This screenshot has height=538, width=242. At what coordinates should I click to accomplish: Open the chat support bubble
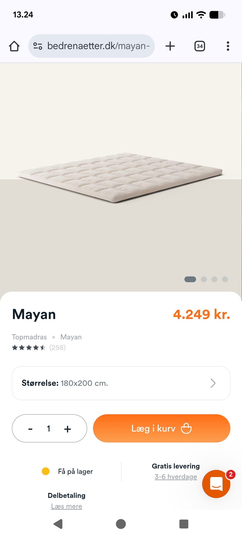[216, 484]
